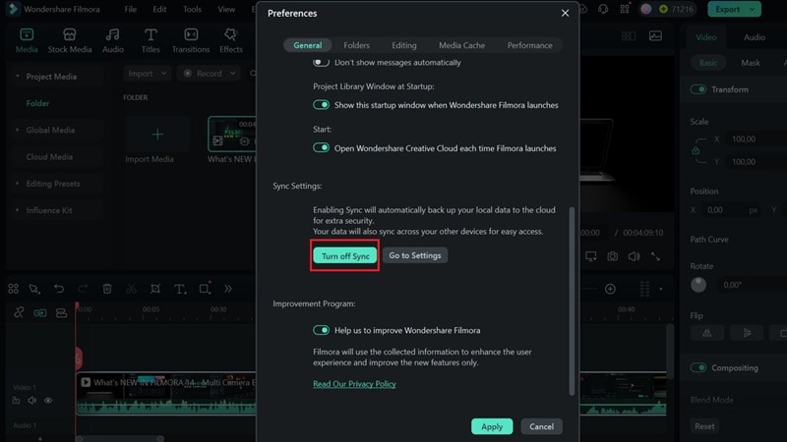
Task: Click the Reset button in properties panel
Action: (x=704, y=426)
